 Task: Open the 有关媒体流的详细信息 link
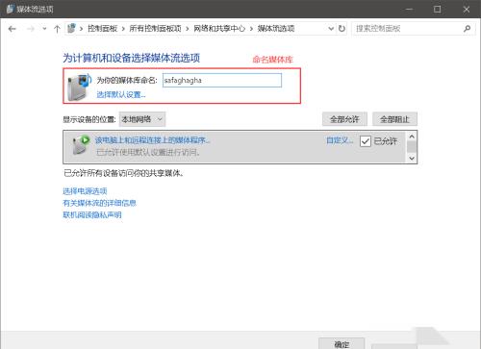(x=100, y=203)
